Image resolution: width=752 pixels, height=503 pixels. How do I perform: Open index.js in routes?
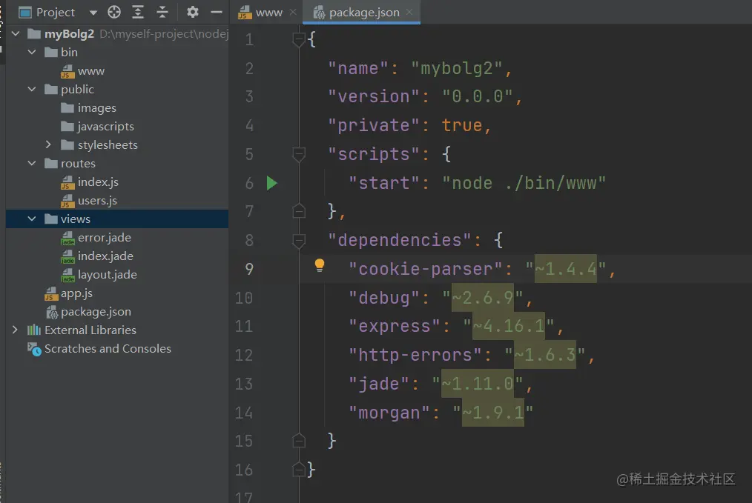(98, 182)
